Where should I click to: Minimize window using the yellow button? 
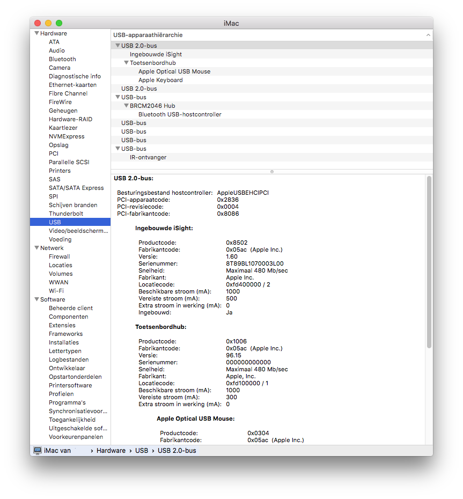[48, 23]
